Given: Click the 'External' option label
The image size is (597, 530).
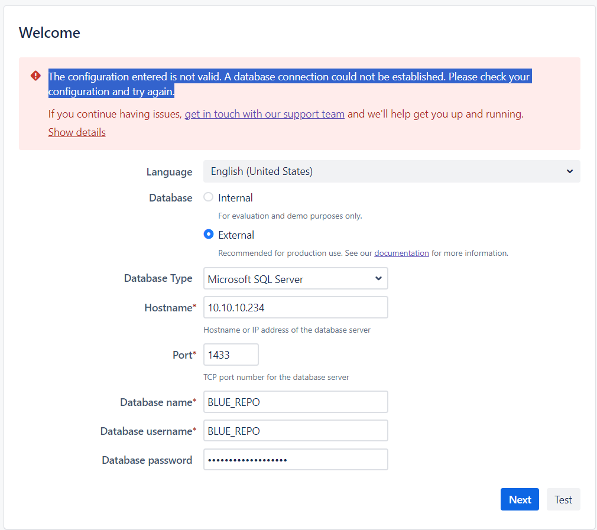Looking at the screenshot, I should pos(236,235).
